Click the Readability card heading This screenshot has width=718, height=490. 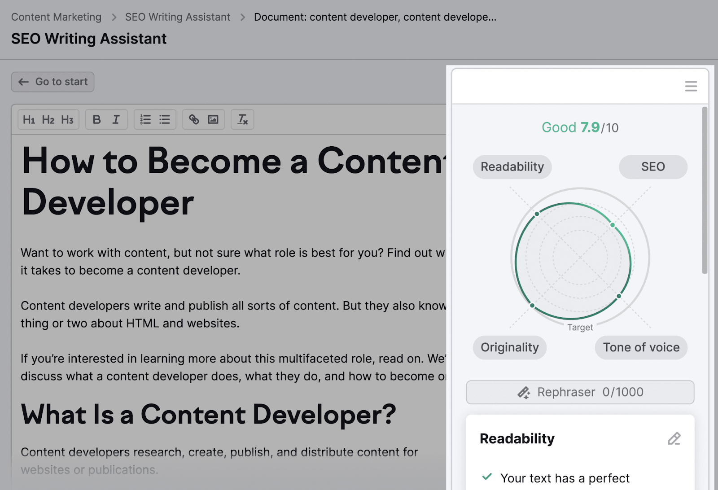click(517, 438)
